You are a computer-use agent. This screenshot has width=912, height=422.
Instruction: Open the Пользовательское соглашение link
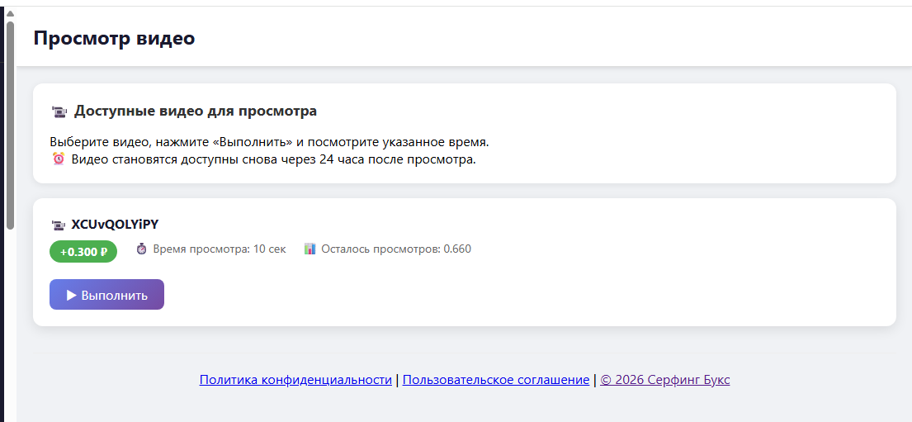495,380
